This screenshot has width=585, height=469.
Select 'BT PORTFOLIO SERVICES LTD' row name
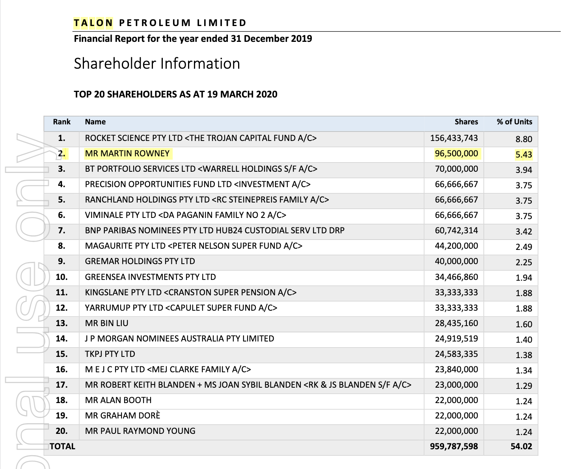click(140, 169)
